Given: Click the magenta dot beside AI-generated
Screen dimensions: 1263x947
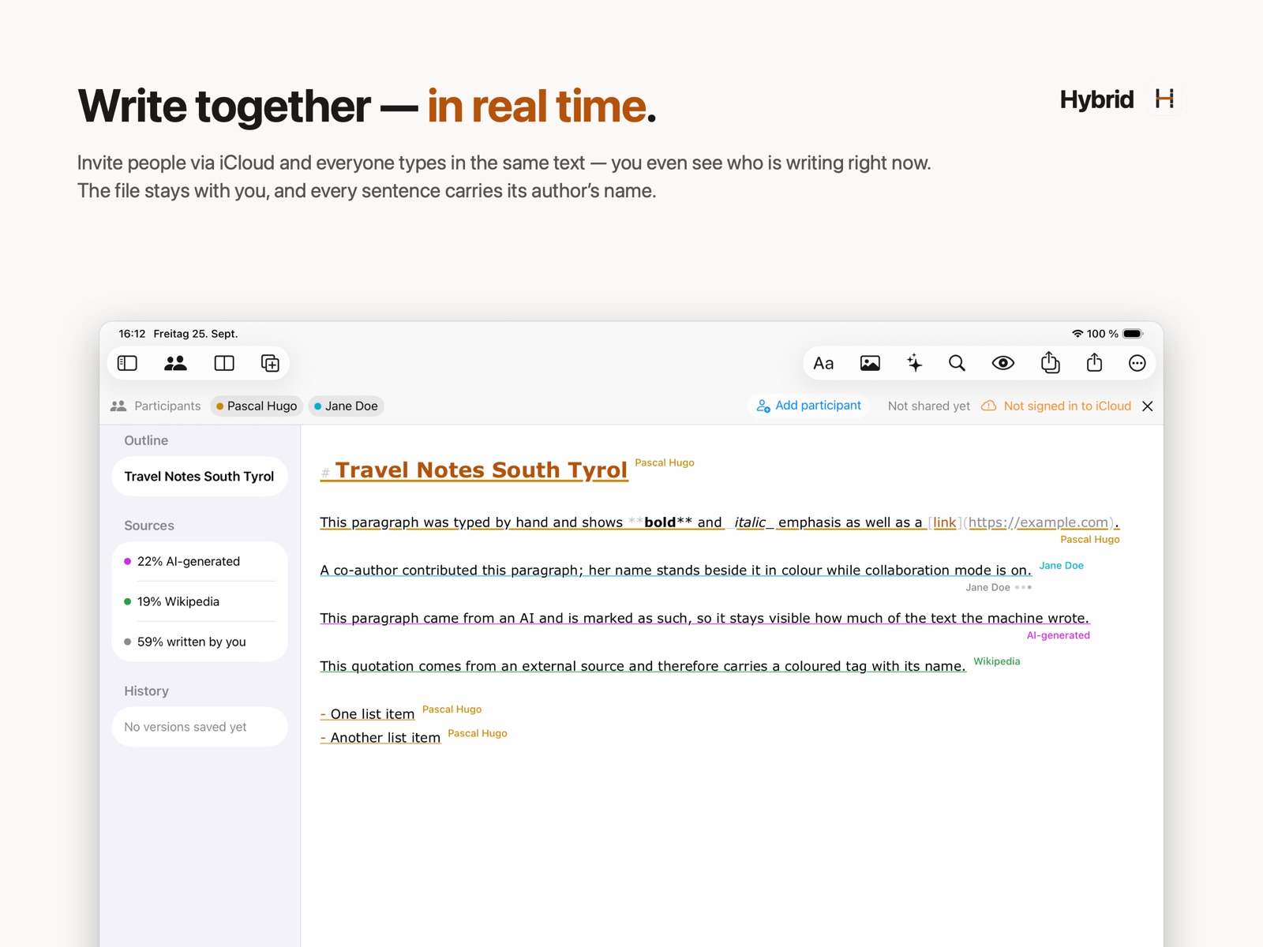Looking at the screenshot, I should tap(128, 562).
